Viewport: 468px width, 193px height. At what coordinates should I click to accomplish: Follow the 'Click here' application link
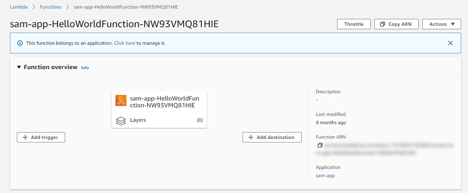pyautogui.click(x=124, y=43)
